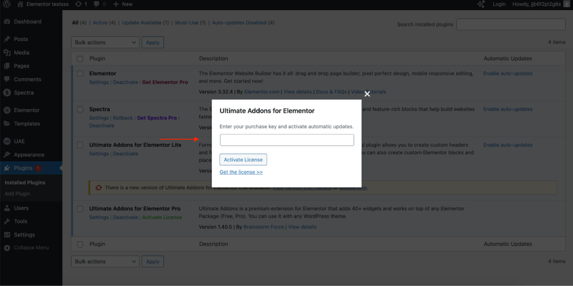573x286 pixels.
Task: Open the top Bulk actions dropdown
Action: pos(105,43)
